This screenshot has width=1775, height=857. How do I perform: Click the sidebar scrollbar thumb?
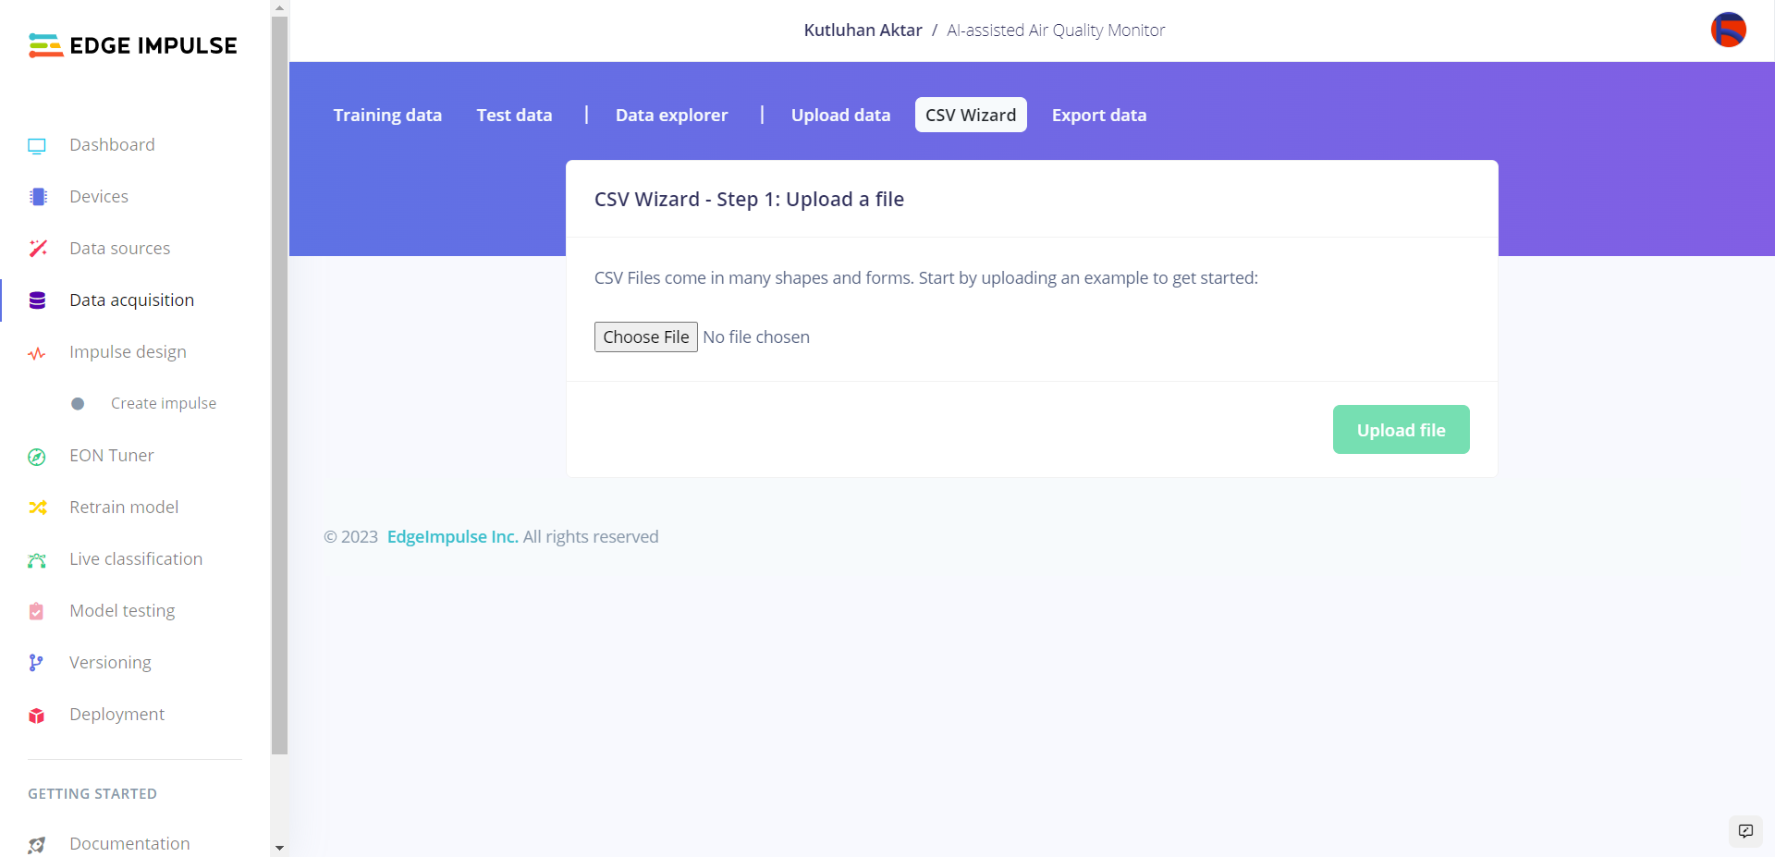(x=279, y=385)
